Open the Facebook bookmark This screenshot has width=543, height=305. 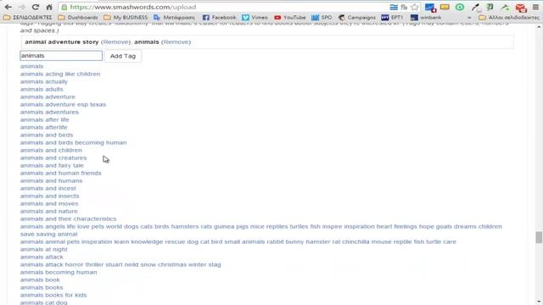click(x=219, y=17)
